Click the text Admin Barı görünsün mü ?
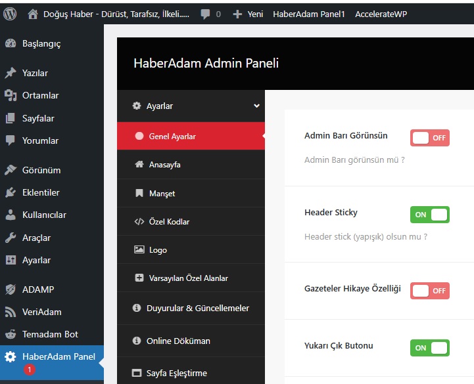The image size is (474, 384). point(354,160)
